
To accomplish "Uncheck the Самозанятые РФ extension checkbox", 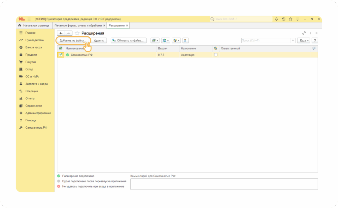I will (61, 55).
